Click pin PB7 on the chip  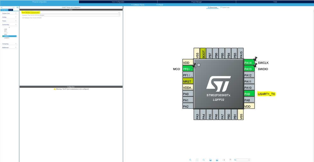tap(209, 53)
